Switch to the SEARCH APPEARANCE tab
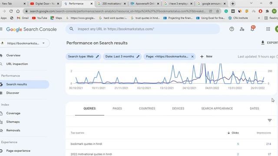The height and width of the screenshot is (156, 278). (217, 108)
